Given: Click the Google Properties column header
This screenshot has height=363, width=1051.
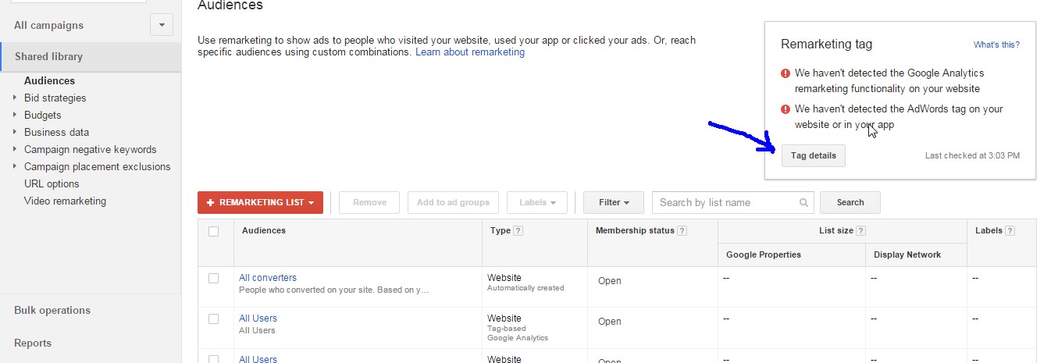Looking at the screenshot, I should [764, 254].
